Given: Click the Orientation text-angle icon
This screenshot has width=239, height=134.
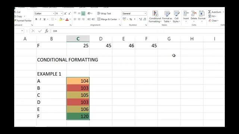Looking at the screenshot, I should coord(89,13).
